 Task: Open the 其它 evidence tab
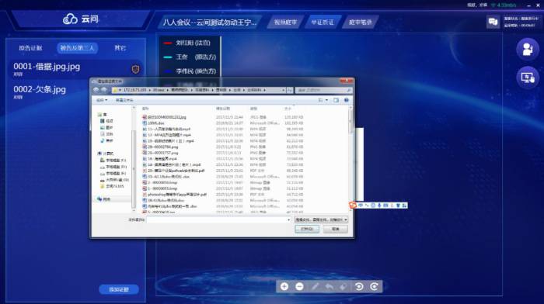[120, 48]
